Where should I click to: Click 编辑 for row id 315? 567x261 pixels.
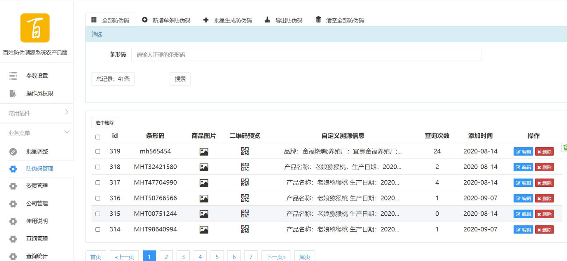pyautogui.click(x=523, y=214)
